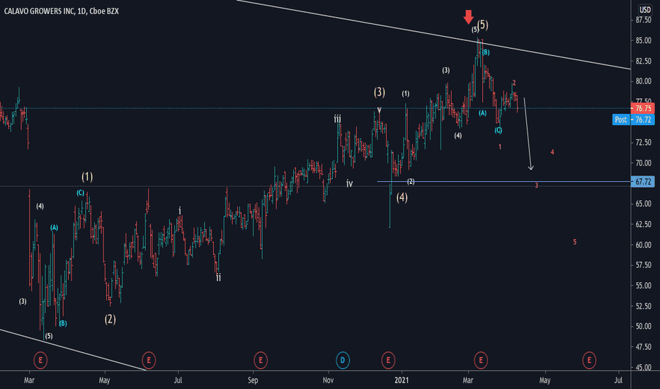Viewport: 660px width, 389px height.
Task: Select the blue horizontal line at 67.72
Action: click(503, 182)
